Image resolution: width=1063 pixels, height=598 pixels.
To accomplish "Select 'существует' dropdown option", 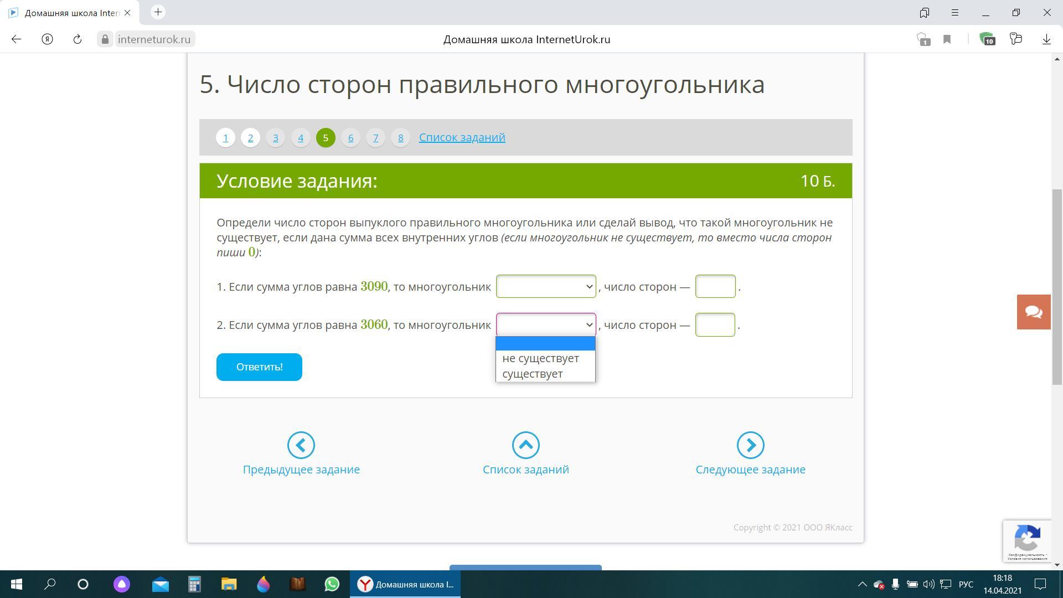I will coord(532,374).
